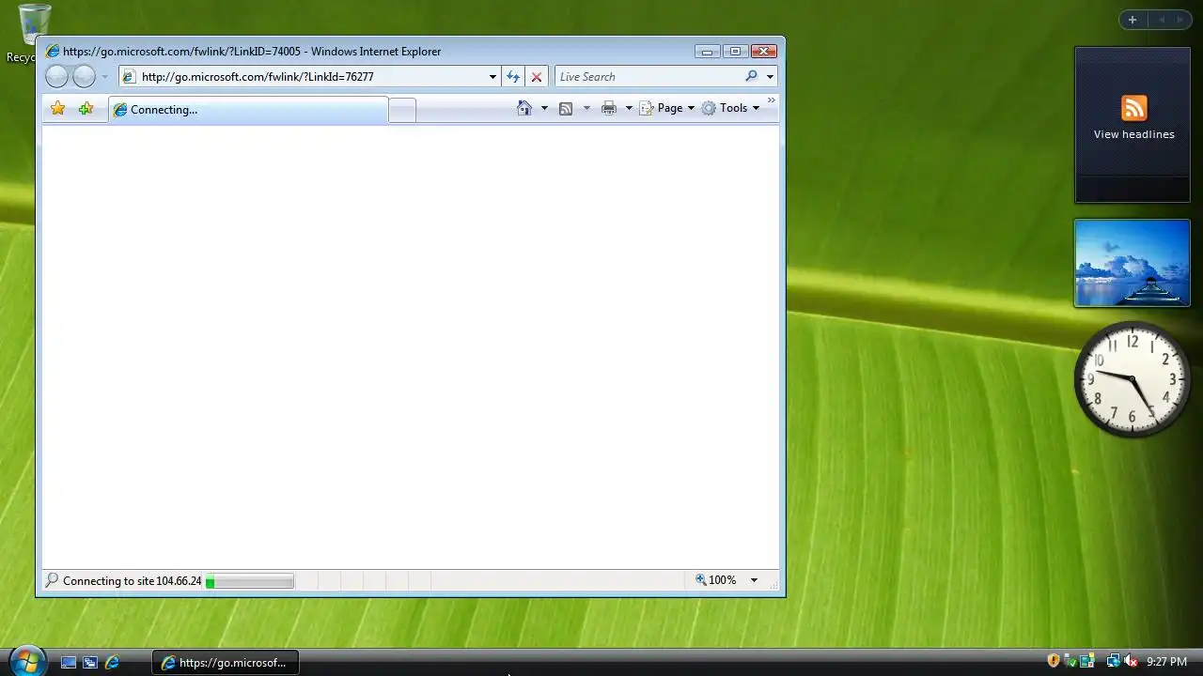Expand the Home button dropdown arrow

point(544,108)
